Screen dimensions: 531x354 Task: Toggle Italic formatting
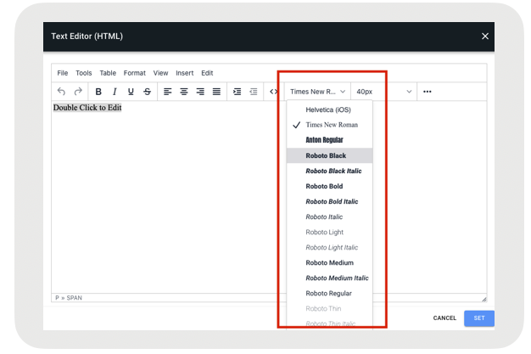click(115, 92)
